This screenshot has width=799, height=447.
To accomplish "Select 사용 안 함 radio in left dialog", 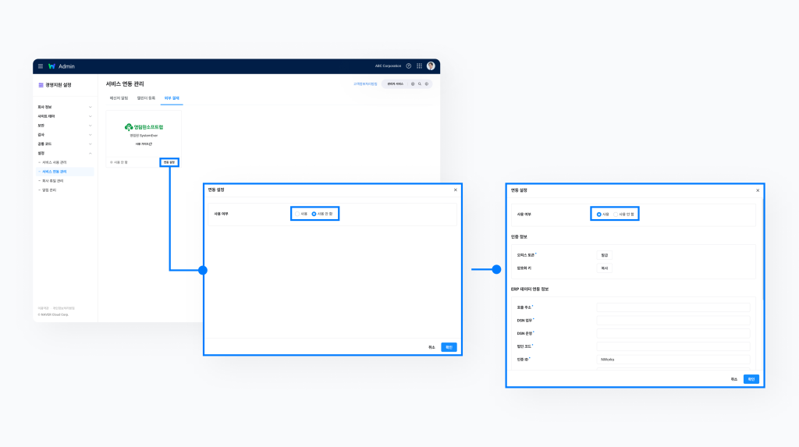I will click(x=314, y=214).
